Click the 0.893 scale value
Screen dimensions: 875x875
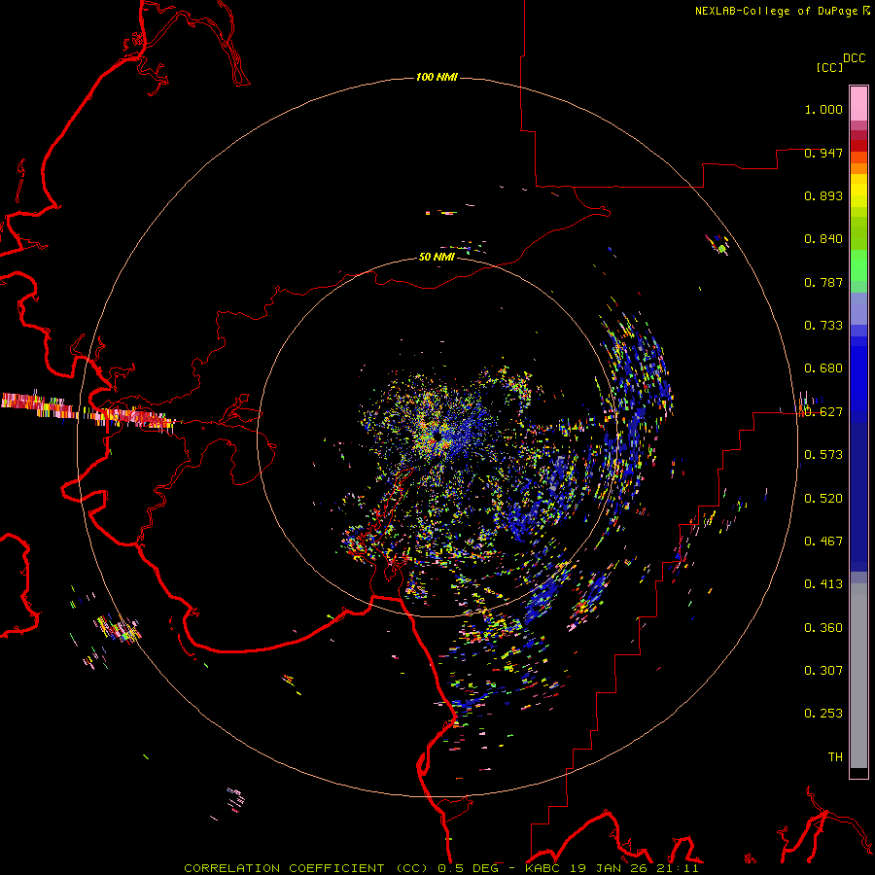823,195
